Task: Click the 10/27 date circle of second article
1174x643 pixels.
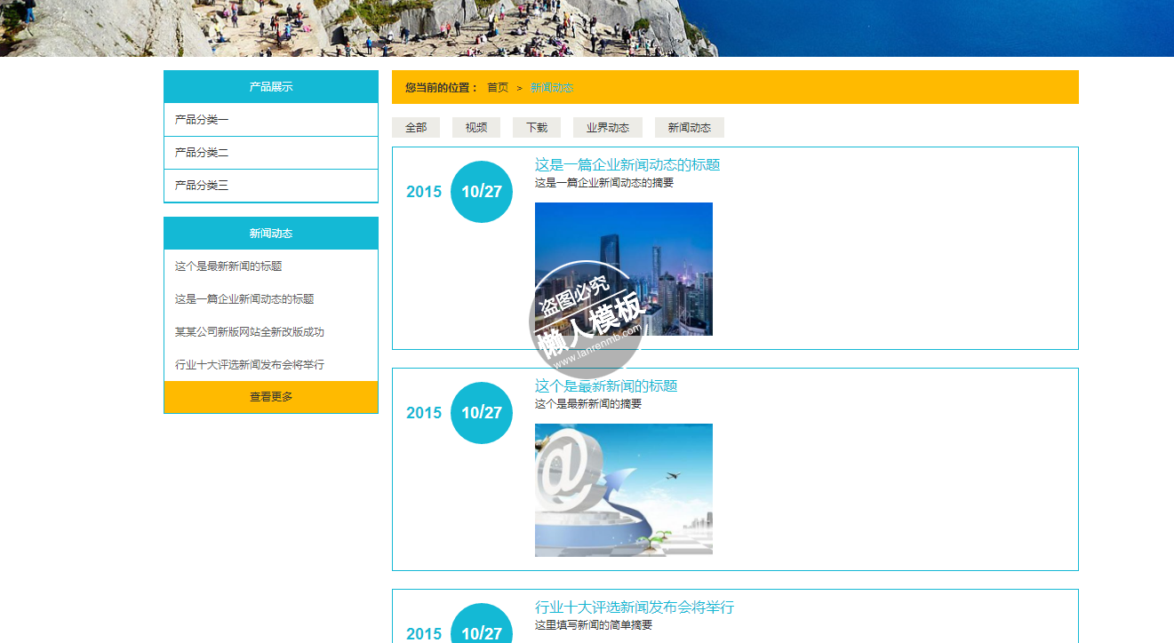Action: tap(481, 413)
